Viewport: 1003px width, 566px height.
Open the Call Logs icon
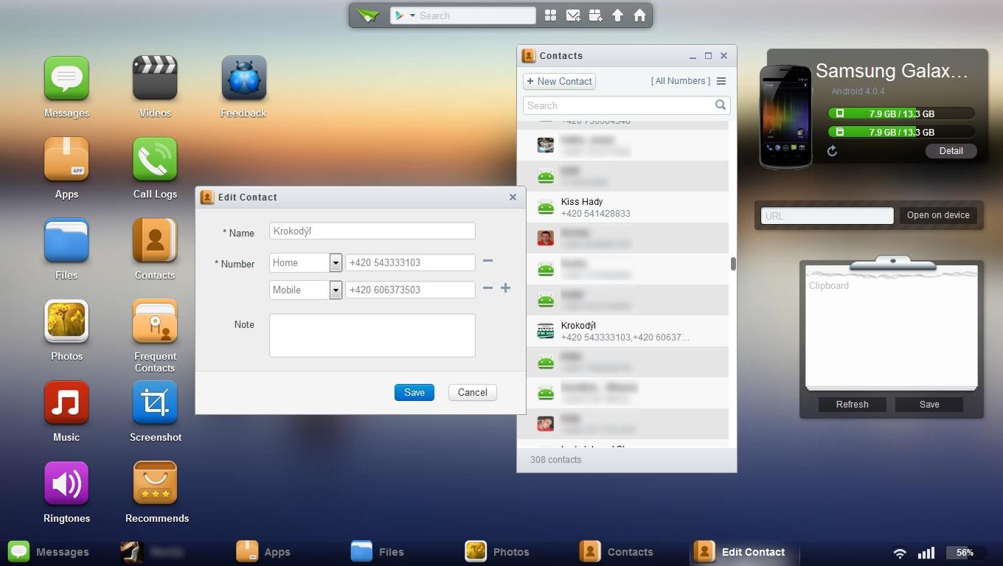pyautogui.click(x=155, y=159)
